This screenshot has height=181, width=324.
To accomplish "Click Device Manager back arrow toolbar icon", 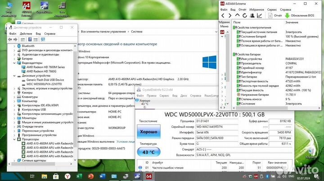I will (10, 39).
